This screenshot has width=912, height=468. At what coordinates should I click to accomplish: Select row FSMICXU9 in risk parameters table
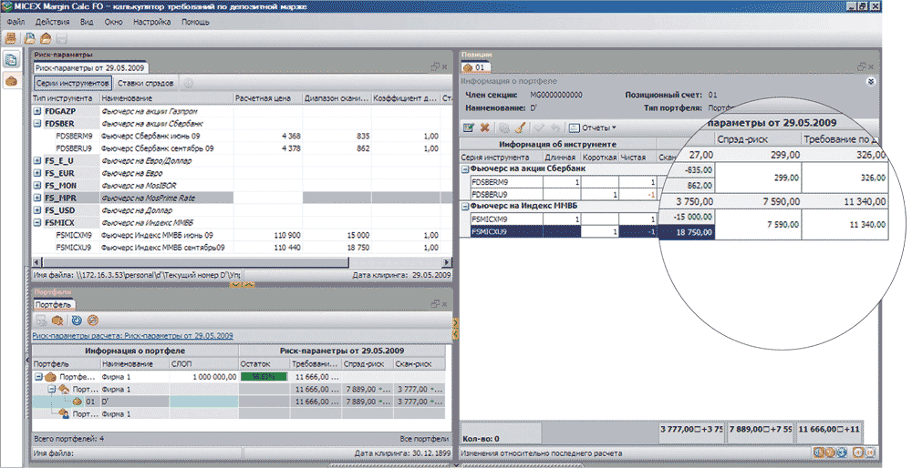[242, 248]
